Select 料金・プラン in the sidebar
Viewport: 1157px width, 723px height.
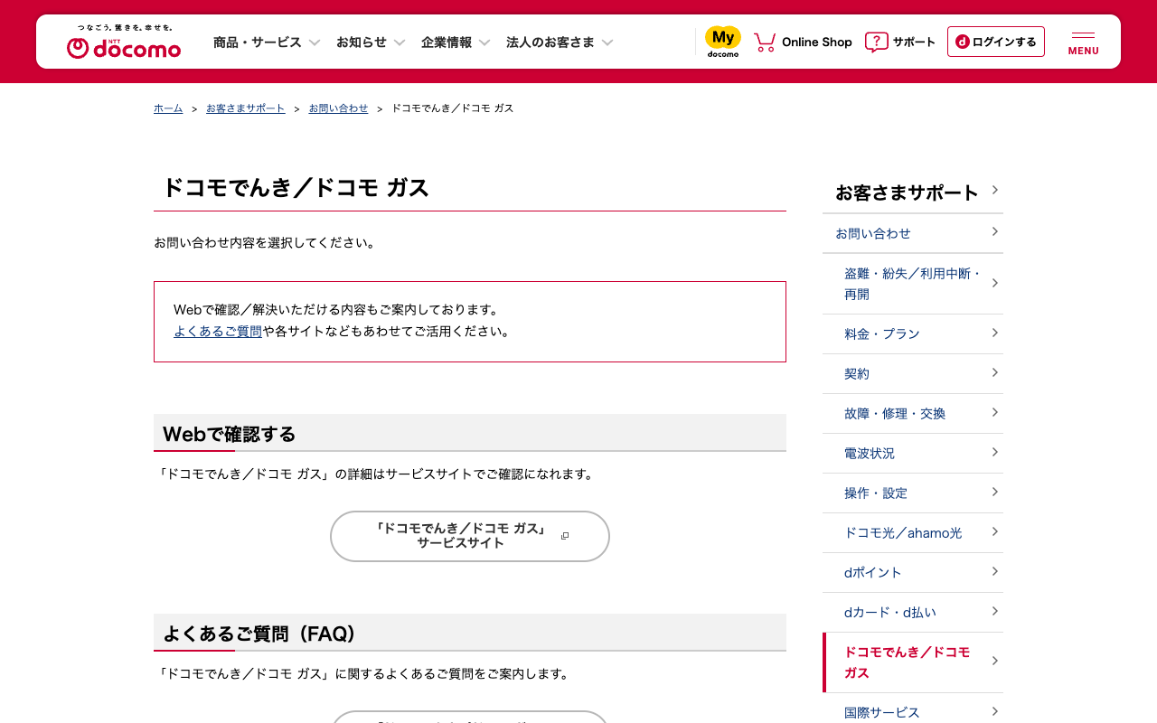(882, 333)
